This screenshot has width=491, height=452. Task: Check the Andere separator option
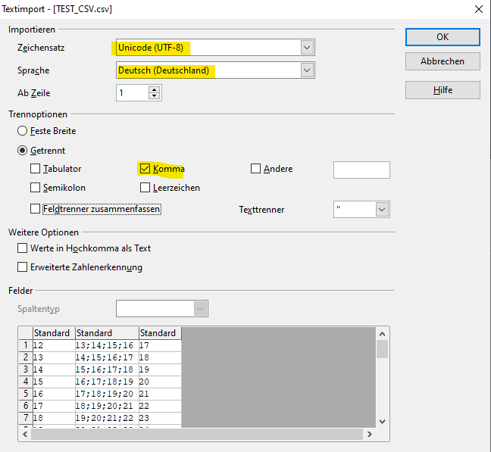255,169
